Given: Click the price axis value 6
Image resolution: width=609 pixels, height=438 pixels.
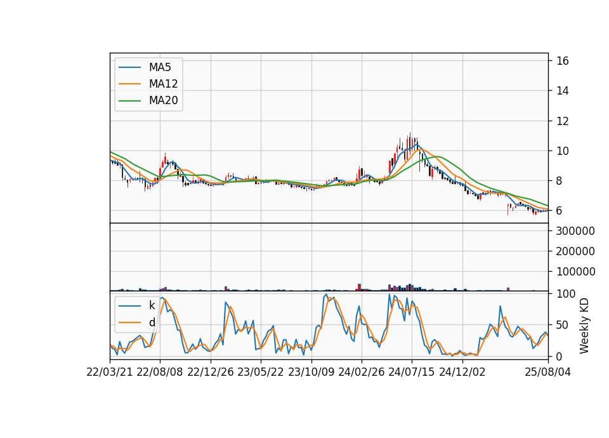Looking at the screenshot, I should [x=559, y=211].
